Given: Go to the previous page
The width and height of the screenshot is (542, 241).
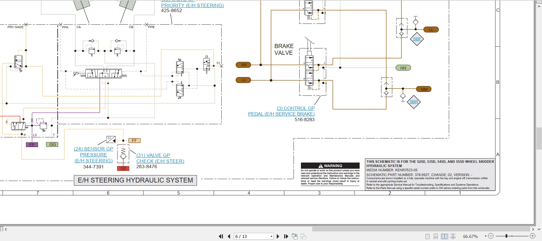Looking at the screenshot, I should pyautogui.click(x=229, y=237).
